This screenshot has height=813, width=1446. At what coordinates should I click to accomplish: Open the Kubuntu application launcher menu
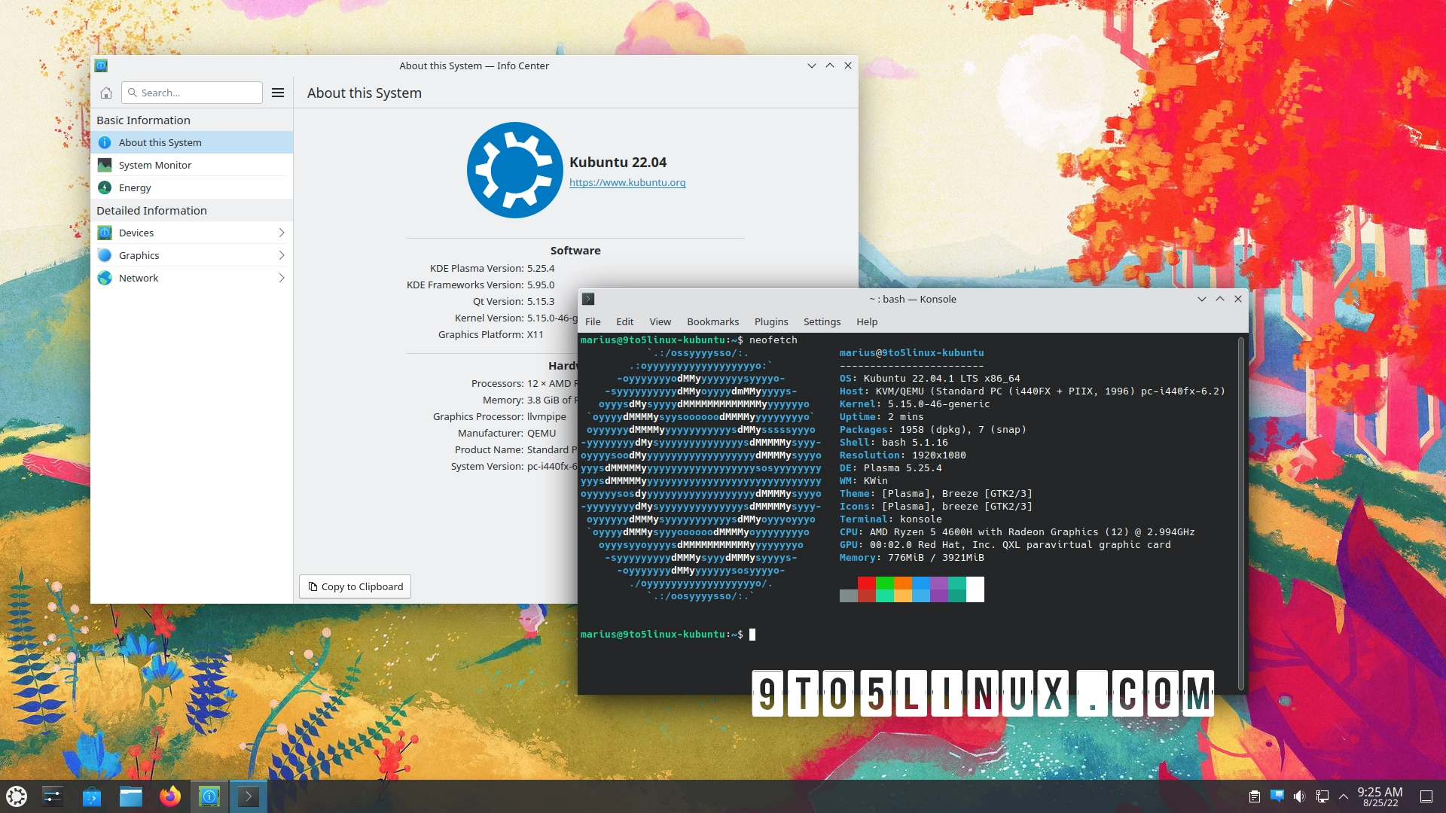pyautogui.click(x=17, y=796)
